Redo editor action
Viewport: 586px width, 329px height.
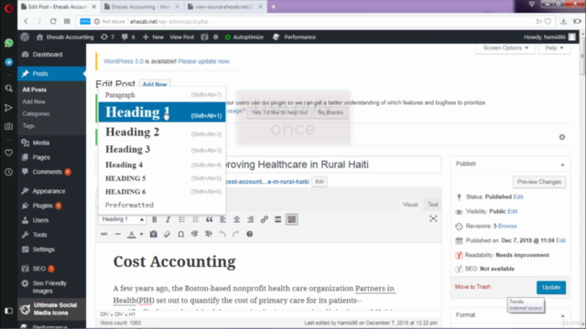(236, 234)
